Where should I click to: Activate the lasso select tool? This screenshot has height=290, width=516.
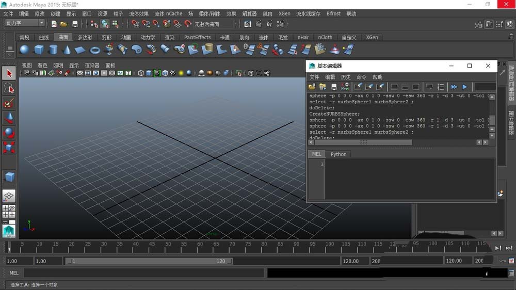click(9, 88)
